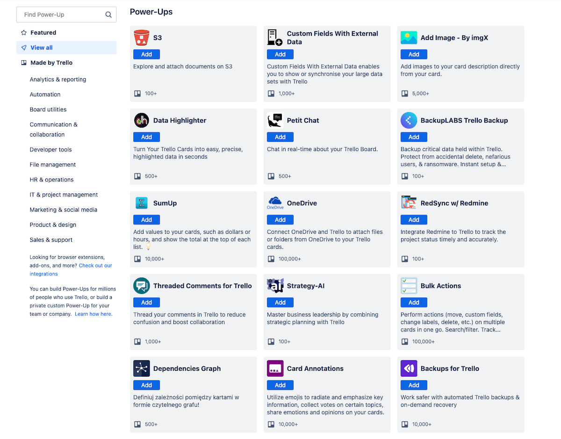Image resolution: width=561 pixels, height=439 pixels.
Task: Click the search magnifier in Find Power-Up
Action: click(108, 14)
